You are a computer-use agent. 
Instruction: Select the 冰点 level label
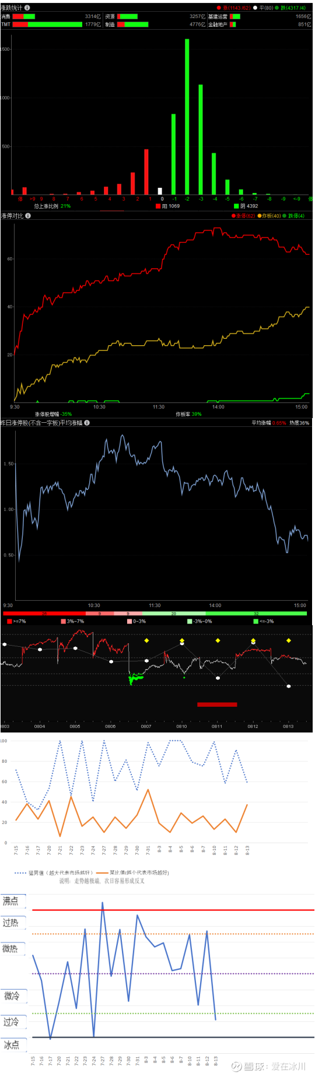point(13,1045)
